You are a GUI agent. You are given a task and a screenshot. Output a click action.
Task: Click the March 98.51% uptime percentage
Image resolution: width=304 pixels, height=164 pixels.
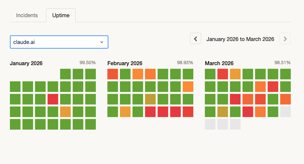(x=282, y=62)
